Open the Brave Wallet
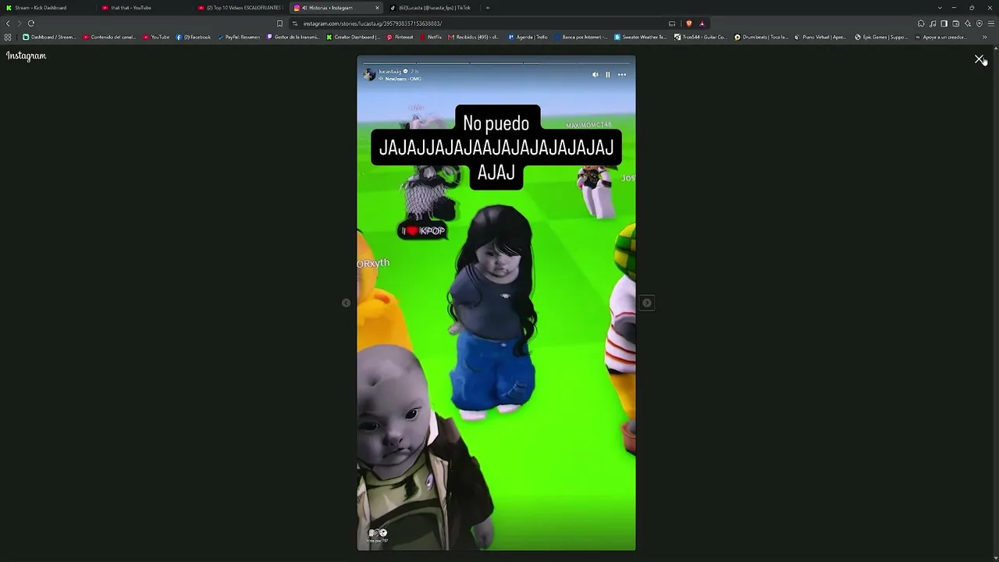 pyautogui.click(x=955, y=23)
